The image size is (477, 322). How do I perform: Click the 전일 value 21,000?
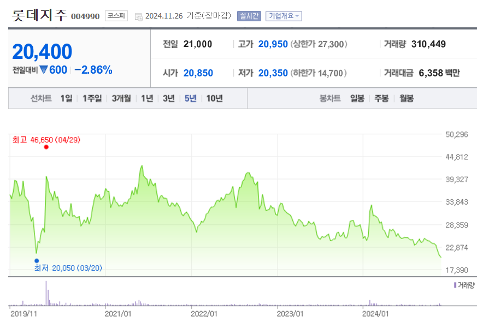(198, 44)
